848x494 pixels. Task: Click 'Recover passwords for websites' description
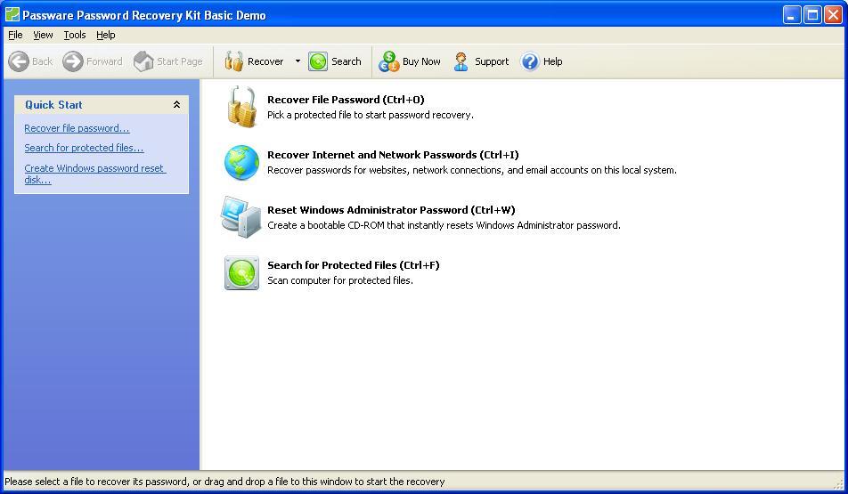click(471, 170)
